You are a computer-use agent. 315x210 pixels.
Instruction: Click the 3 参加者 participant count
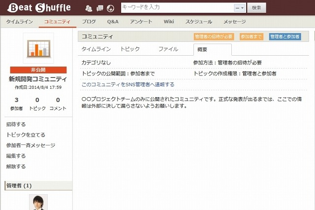pos(16,104)
